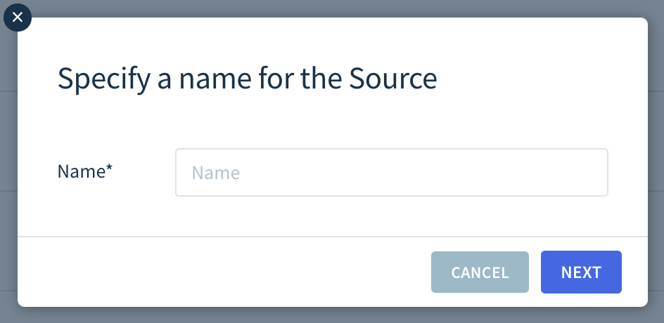Abort source naming with CANCEL
Viewport: 664px width, 323px height.
(480, 272)
